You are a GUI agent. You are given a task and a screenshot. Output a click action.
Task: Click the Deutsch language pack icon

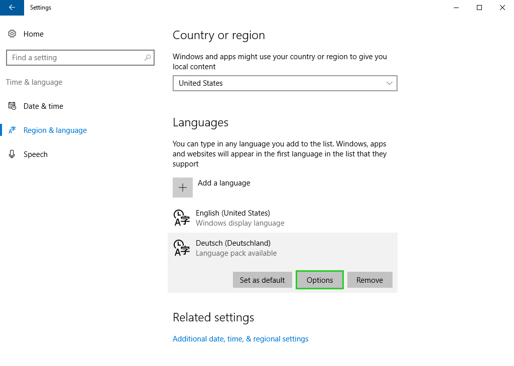pyautogui.click(x=181, y=248)
